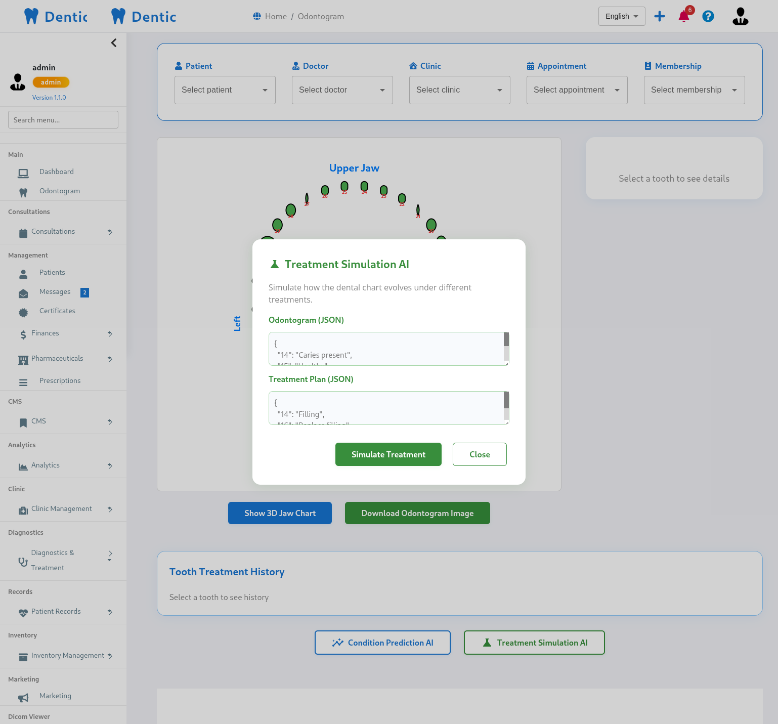This screenshot has height=724, width=778.
Task: Open Patients in the sidebar menu
Action: (x=52, y=273)
